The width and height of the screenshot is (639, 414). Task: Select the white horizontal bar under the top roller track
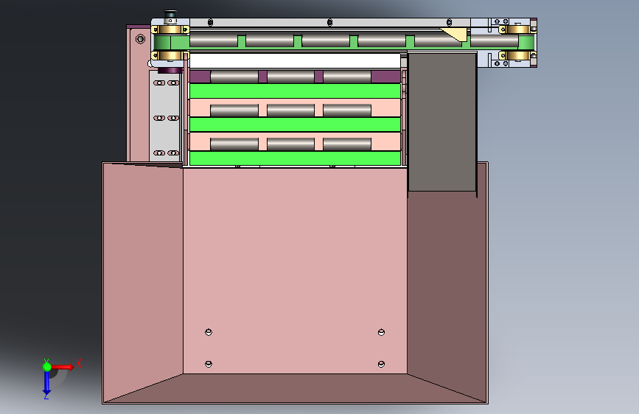click(x=295, y=60)
